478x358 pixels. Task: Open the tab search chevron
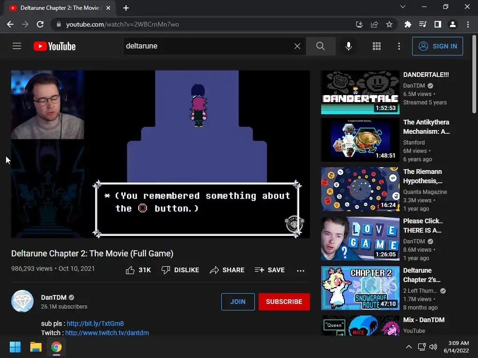click(x=403, y=7)
